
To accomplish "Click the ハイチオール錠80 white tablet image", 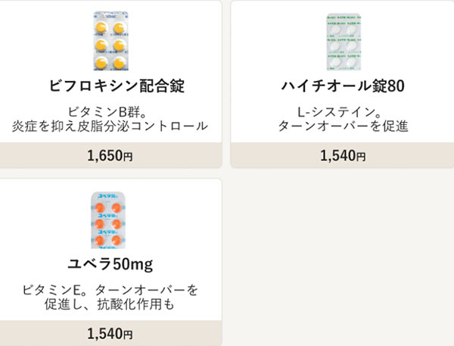I will pos(344,42).
